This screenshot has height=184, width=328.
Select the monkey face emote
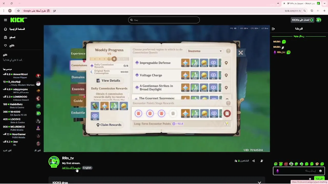(317, 164)
